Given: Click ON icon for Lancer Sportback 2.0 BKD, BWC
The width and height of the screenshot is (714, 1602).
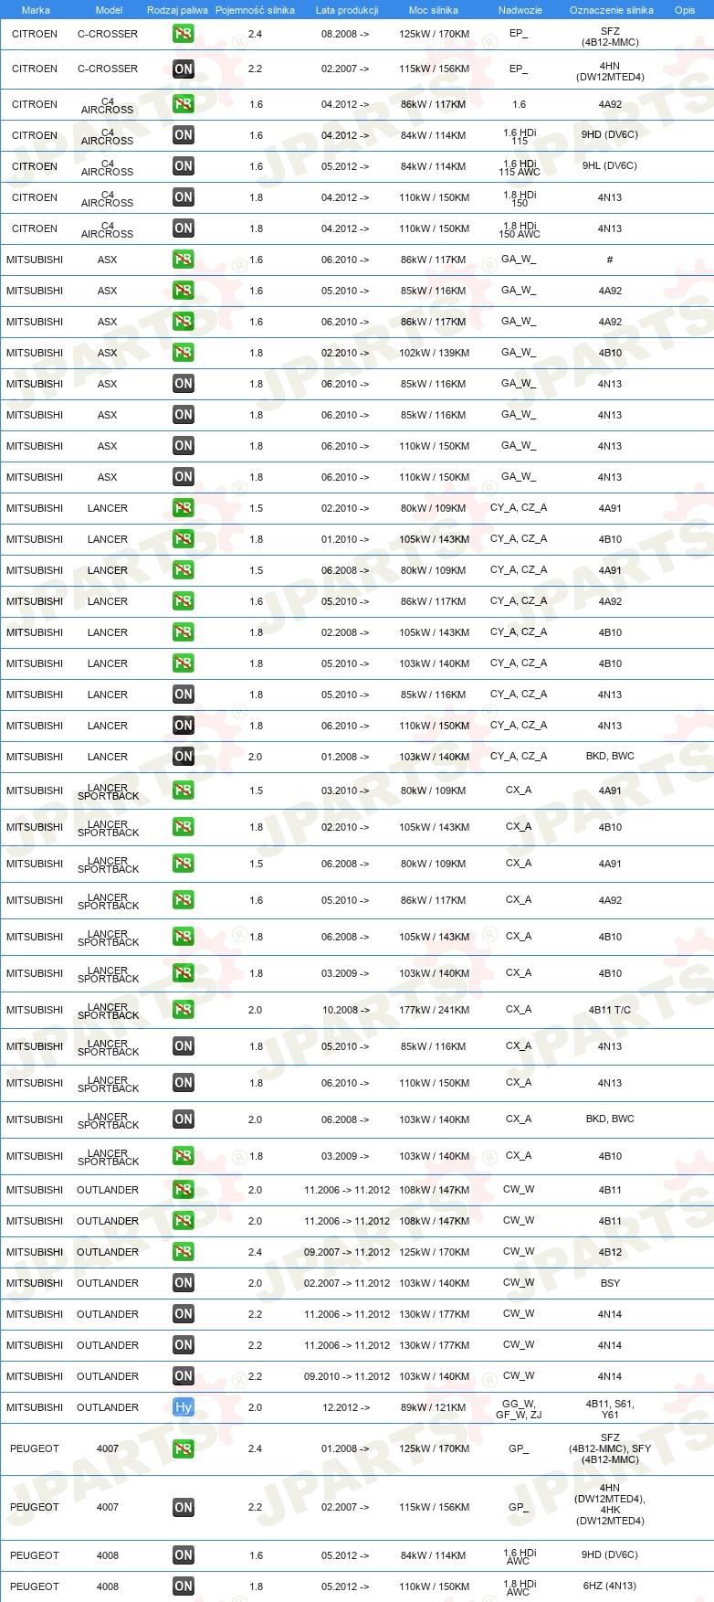Looking at the screenshot, I should [x=184, y=1119].
